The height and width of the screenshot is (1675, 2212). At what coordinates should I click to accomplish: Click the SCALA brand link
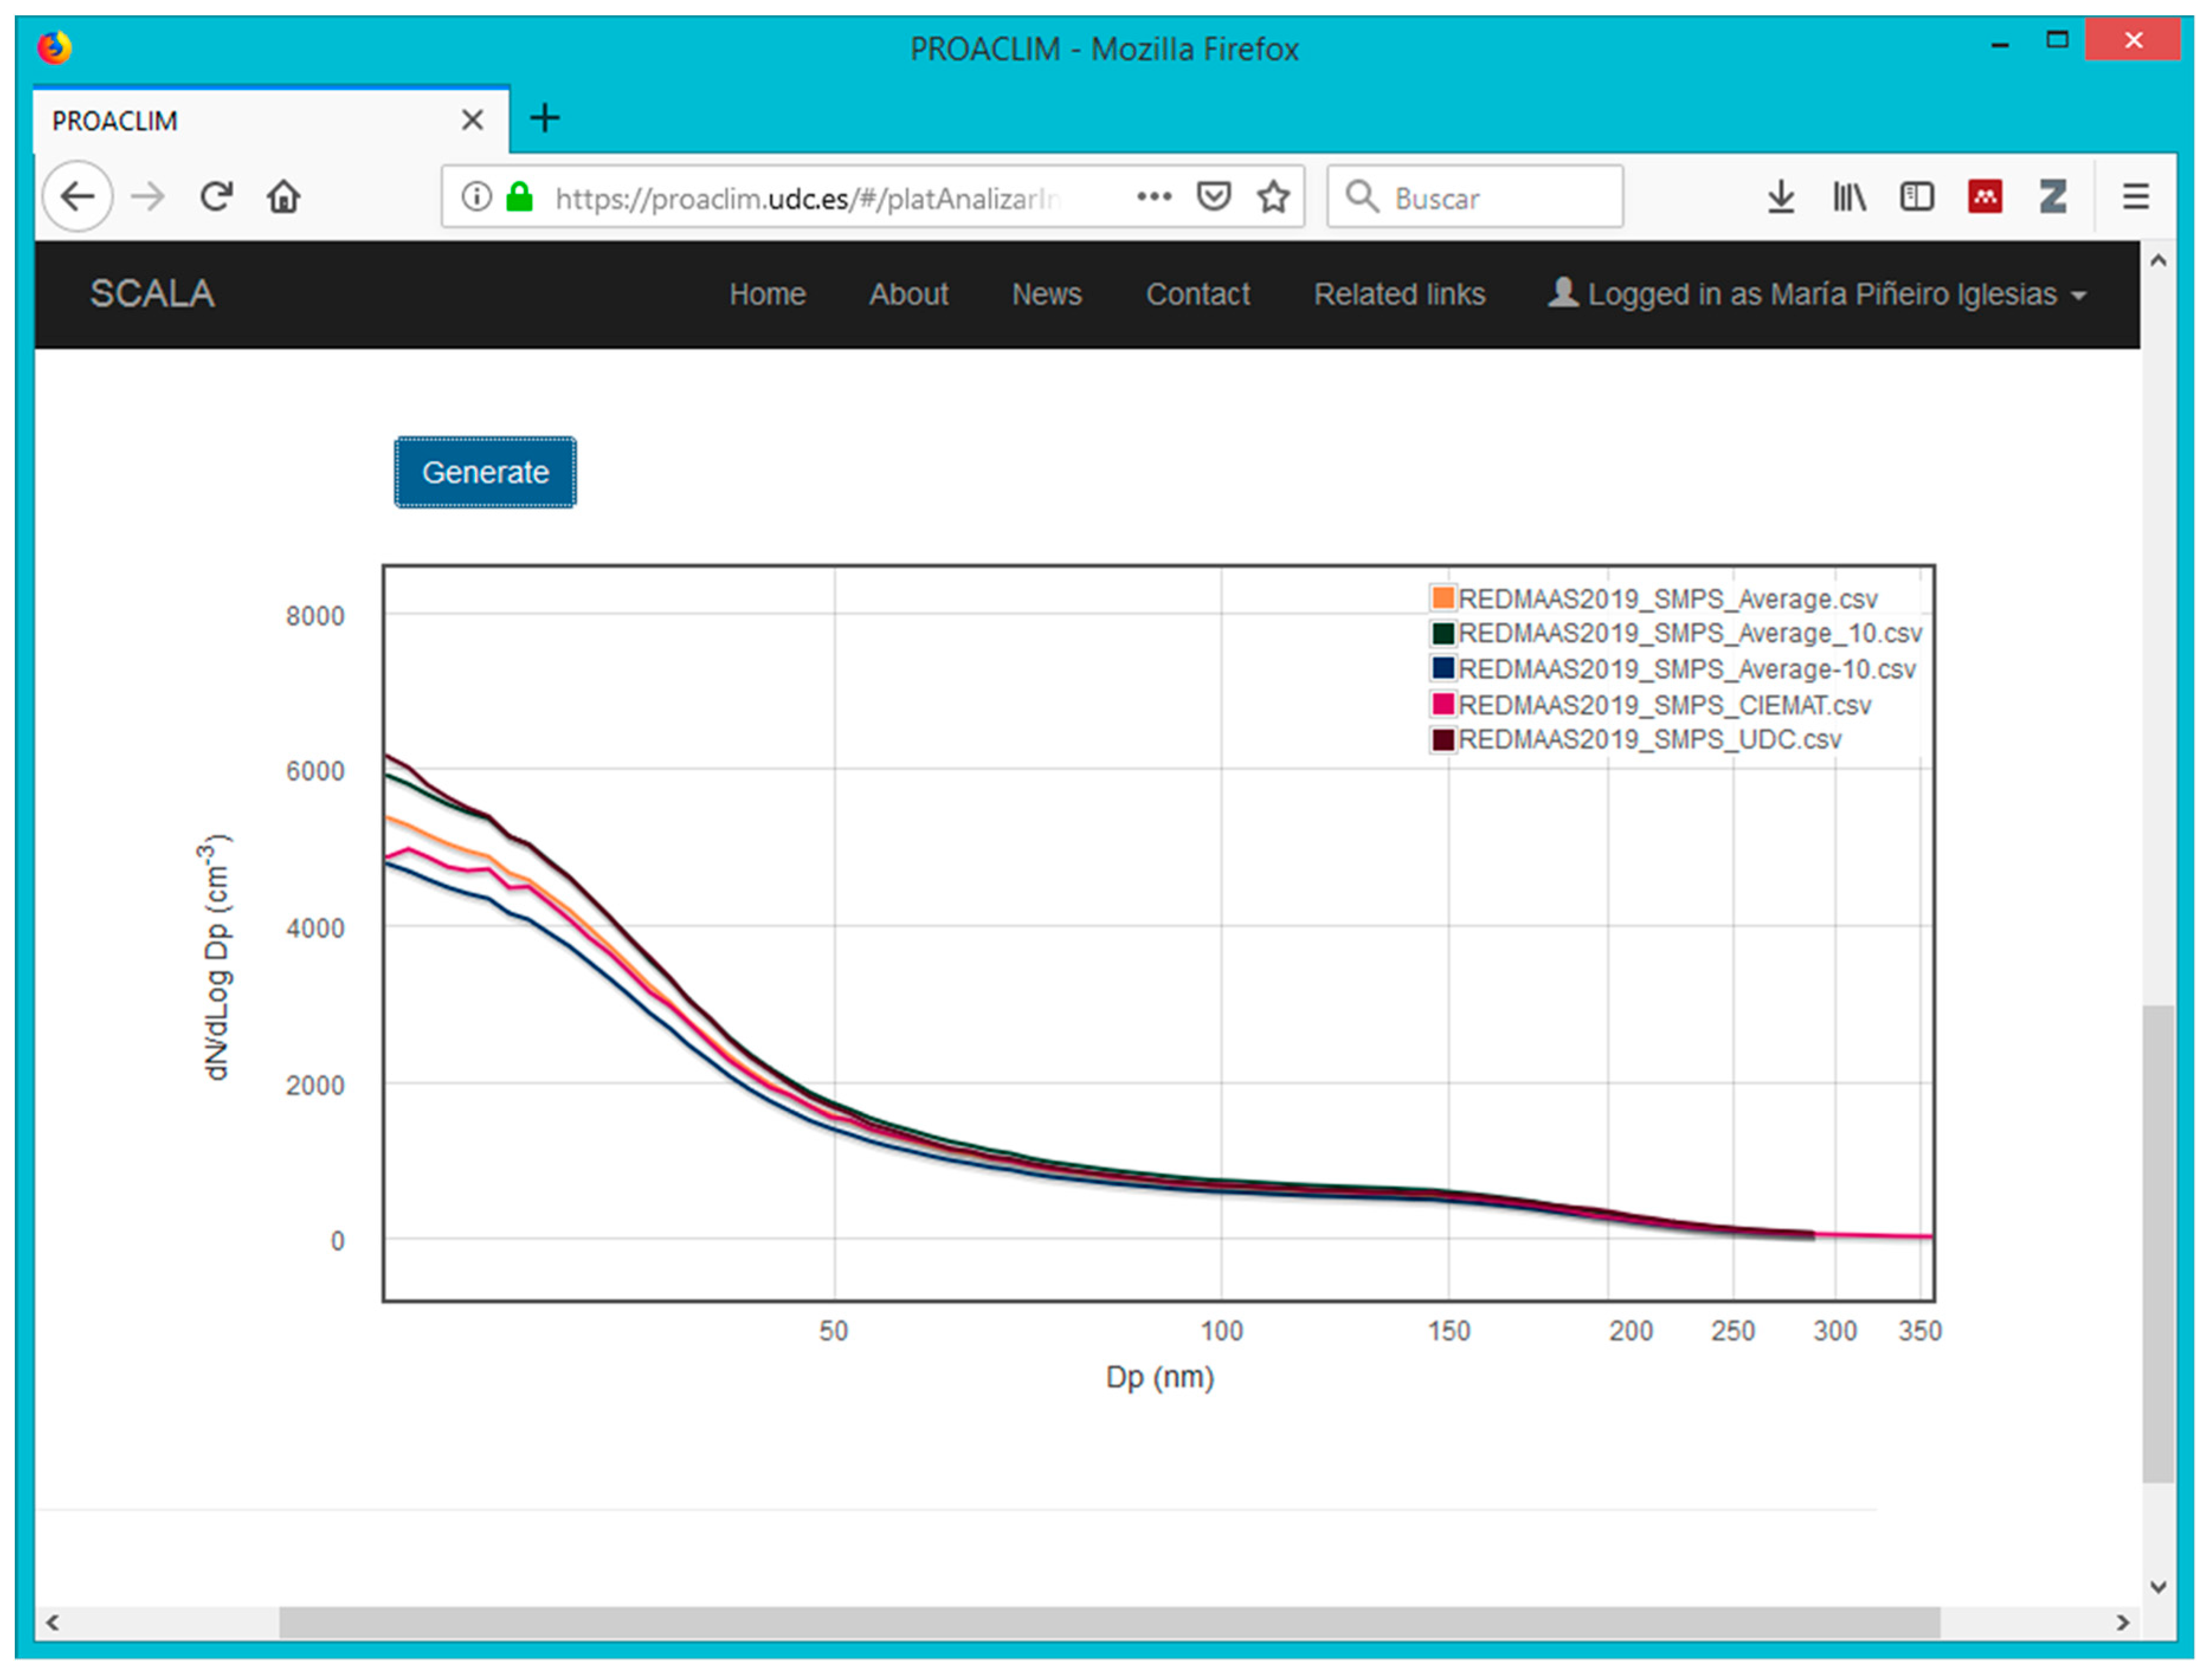(x=152, y=294)
